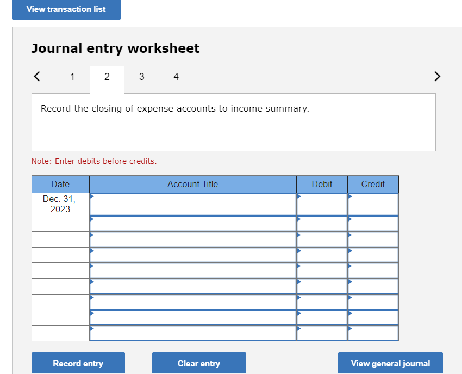Click Debit field in fourth row
The image size is (462, 374).
click(322, 255)
